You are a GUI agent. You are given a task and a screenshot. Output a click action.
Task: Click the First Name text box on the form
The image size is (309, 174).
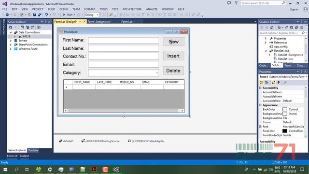point(124,41)
